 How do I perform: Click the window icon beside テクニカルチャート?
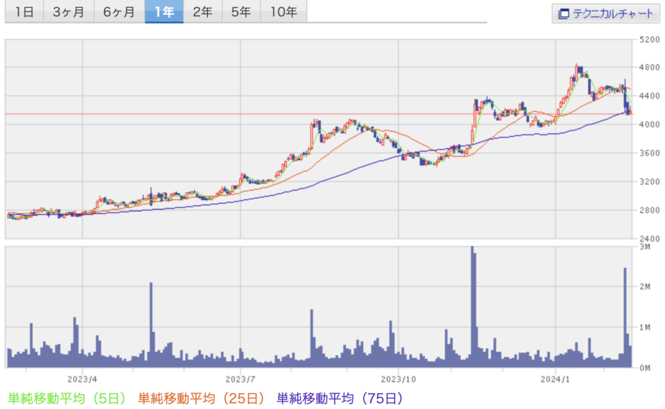tap(563, 13)
